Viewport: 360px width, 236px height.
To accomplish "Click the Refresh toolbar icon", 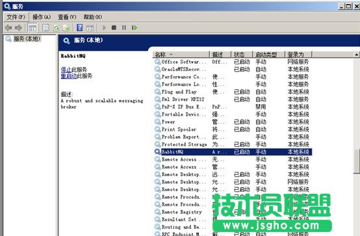I will (x=57, y=28).
